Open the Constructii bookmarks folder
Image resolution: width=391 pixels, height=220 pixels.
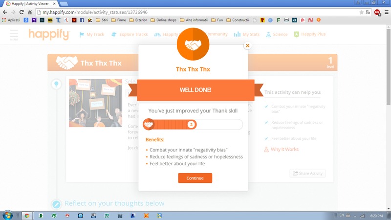[238, 20]
